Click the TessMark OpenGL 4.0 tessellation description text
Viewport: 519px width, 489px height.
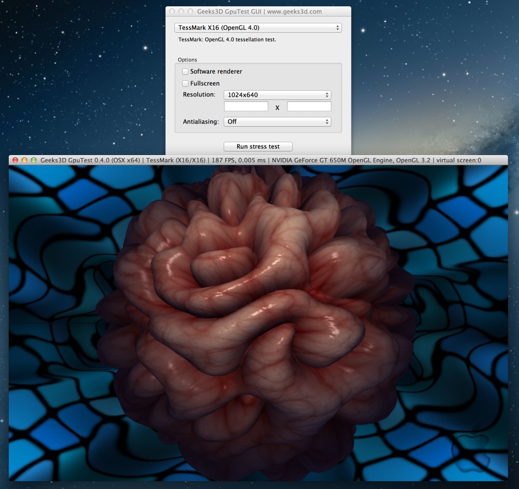point(227,40)
